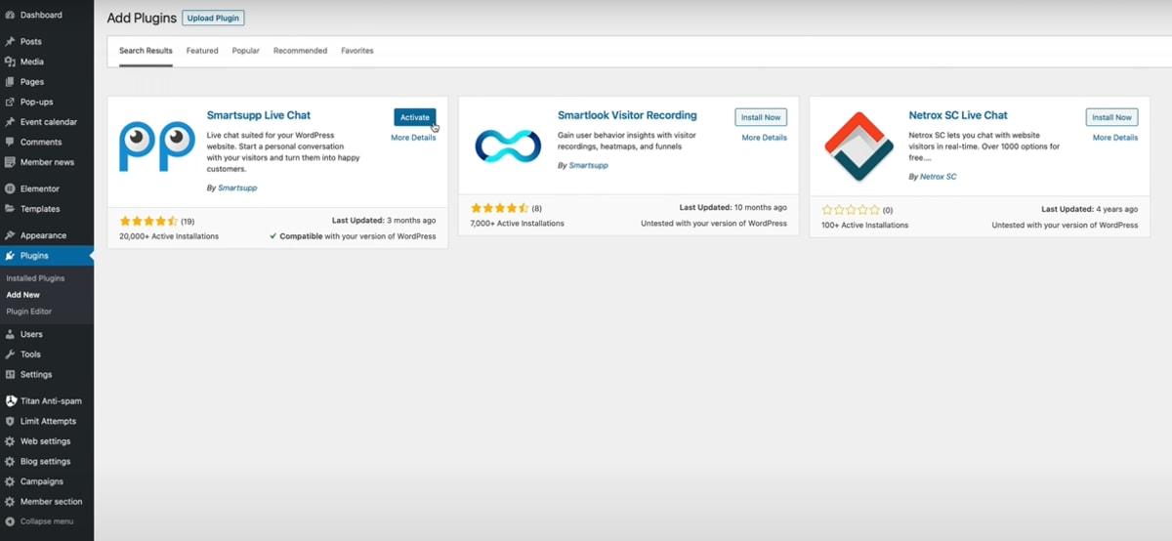Open Plugin Editor in the submenu
Screen dimensions: 1172x541
click(x=29, y=312)
